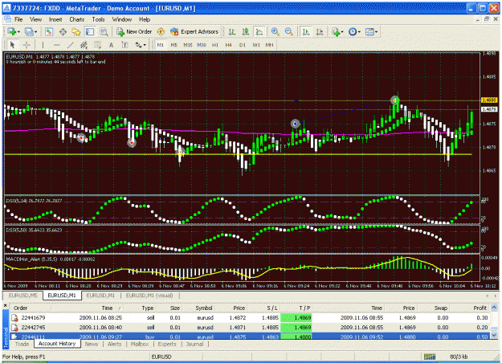Click the New Order button
502x363 pixels.
point(134,31)
